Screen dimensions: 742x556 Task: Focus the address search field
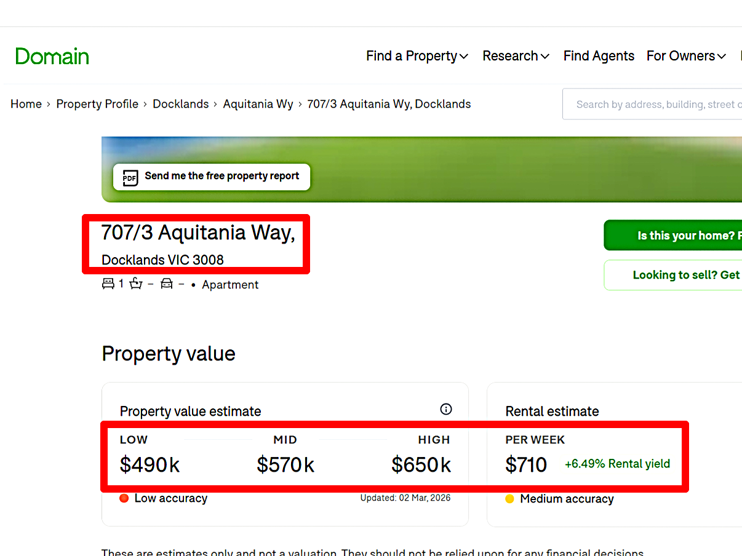pyautogui.click(x=655, y=105)
